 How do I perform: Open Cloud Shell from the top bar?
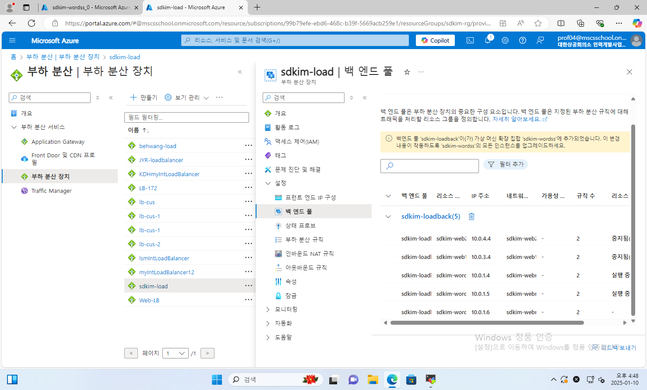(x=470, y=40)
